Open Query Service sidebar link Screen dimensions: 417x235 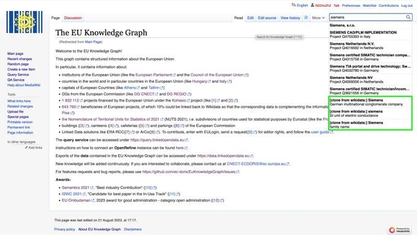pyautogui.click(x=18, y=75)
